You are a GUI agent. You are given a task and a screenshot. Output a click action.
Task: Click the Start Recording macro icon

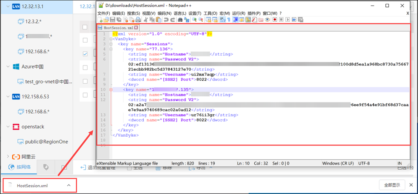tap(275, 20)
